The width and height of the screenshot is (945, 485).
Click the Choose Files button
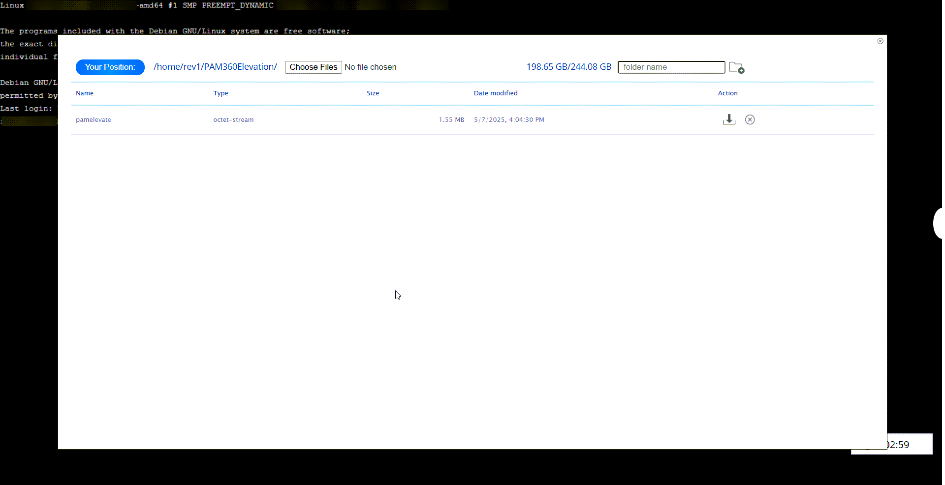[x=313, y=67]
